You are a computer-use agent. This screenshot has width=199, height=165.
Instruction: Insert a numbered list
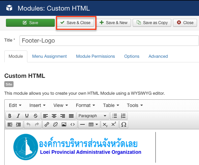pos(123,116)
